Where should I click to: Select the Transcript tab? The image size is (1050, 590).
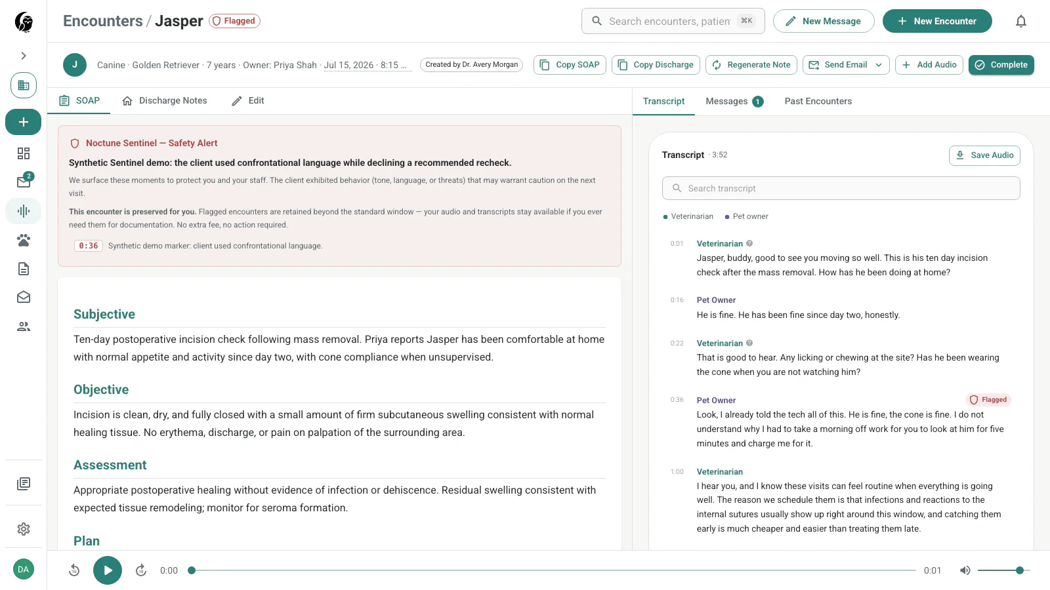[663, 101]
